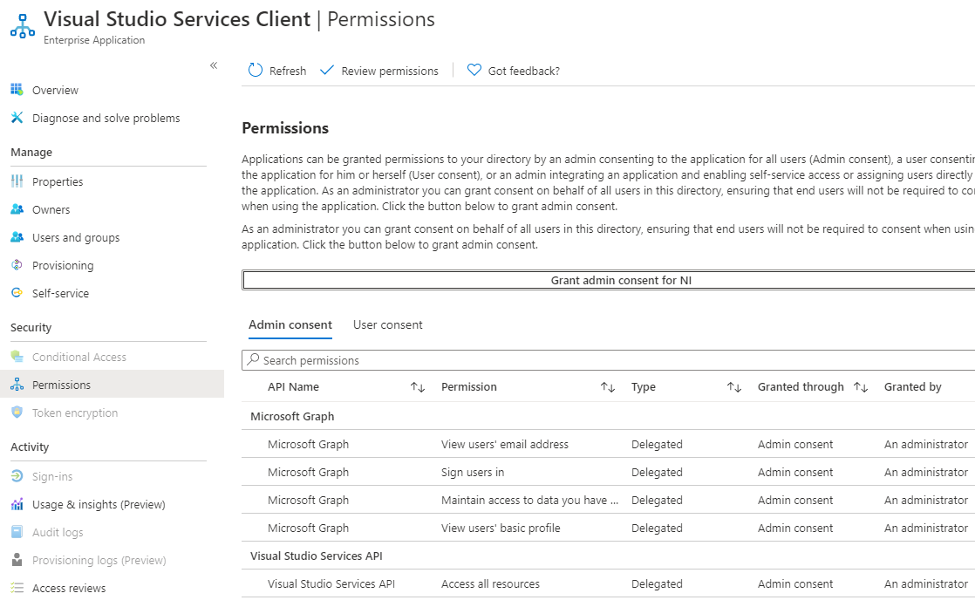Open Owners menu entry

click(x=51, y=209)
